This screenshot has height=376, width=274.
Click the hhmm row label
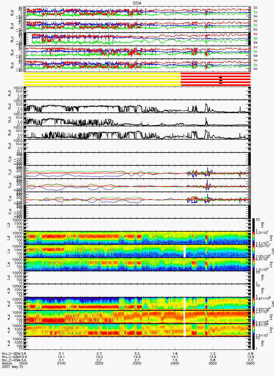tap(6, 363)
